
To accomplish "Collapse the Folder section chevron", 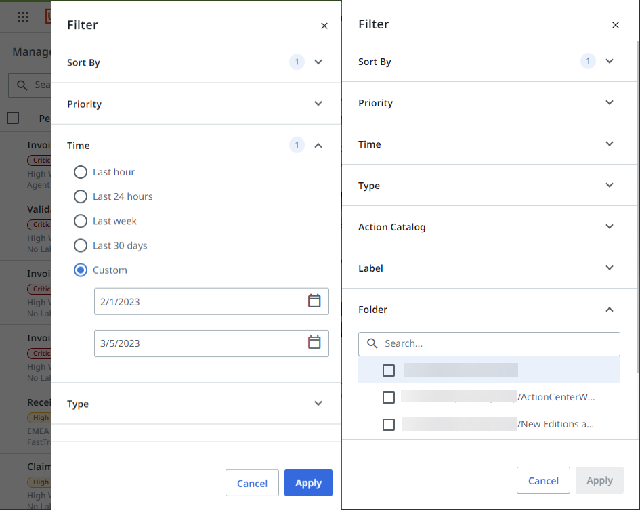I will [609, 310].
